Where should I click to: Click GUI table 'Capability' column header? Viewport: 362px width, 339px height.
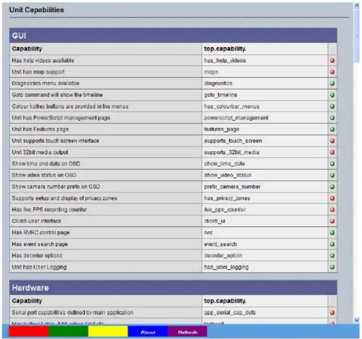(x=27, y=49)
